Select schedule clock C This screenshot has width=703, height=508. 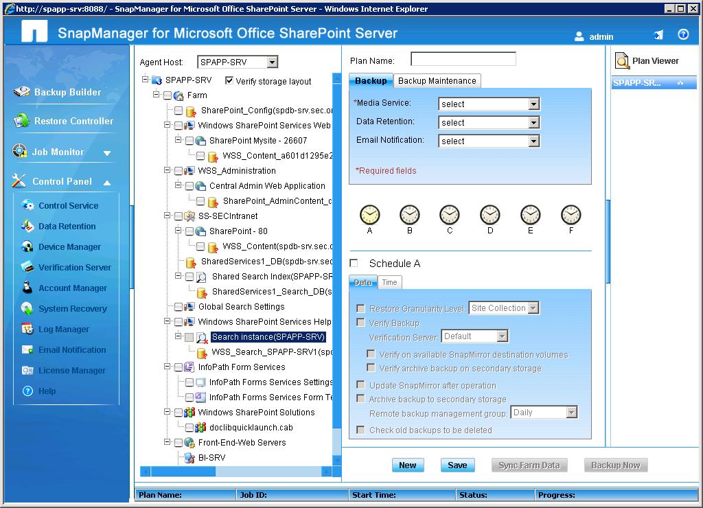pos(450,215)
